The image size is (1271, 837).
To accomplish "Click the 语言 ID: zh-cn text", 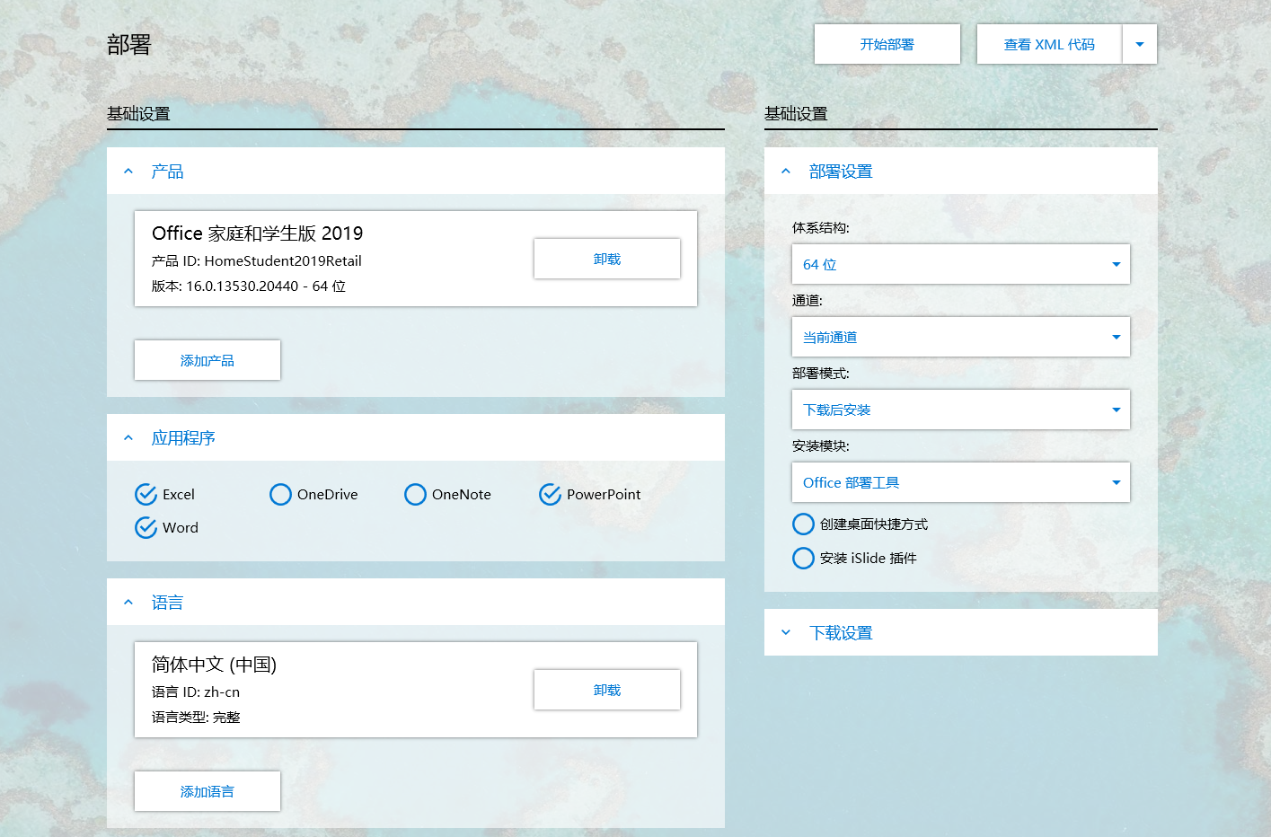I will (196, 692).
